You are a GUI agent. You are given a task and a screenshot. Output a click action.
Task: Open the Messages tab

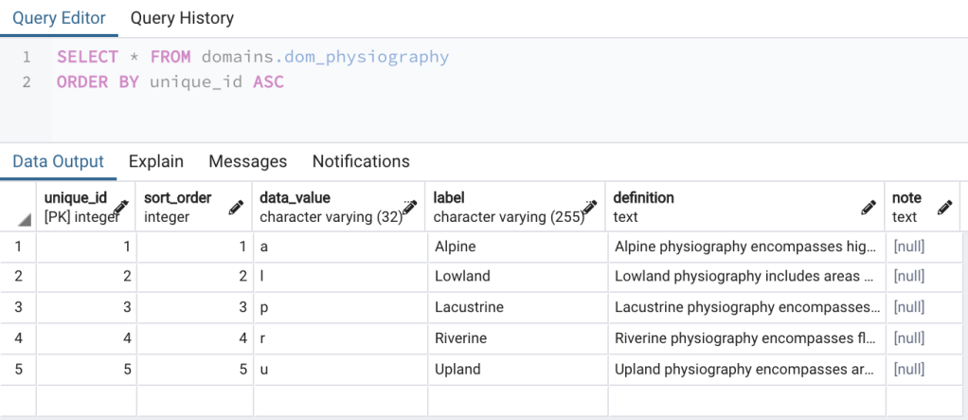247,161
